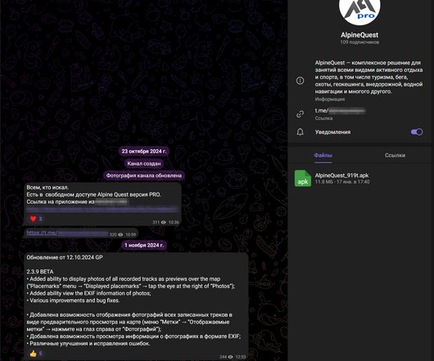
Task: Click the red heart reaction with count 3
Action: [x=36, y=219]
